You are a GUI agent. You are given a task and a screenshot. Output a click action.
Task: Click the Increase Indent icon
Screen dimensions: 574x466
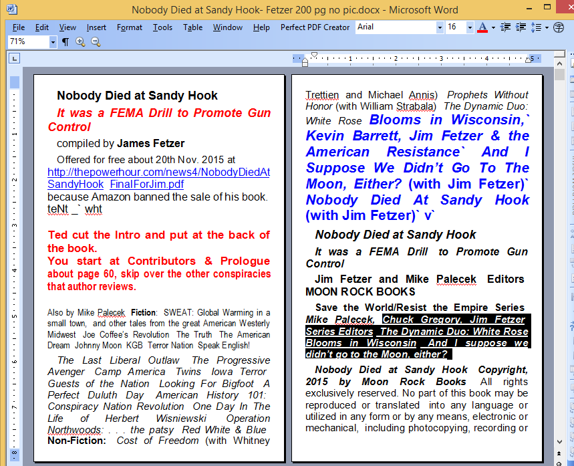pos(521,27)
